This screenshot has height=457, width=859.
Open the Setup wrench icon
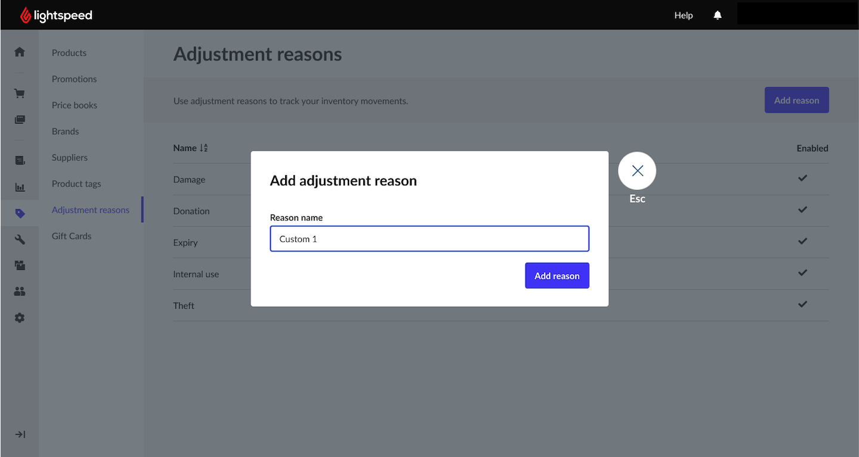click(19, 239)
